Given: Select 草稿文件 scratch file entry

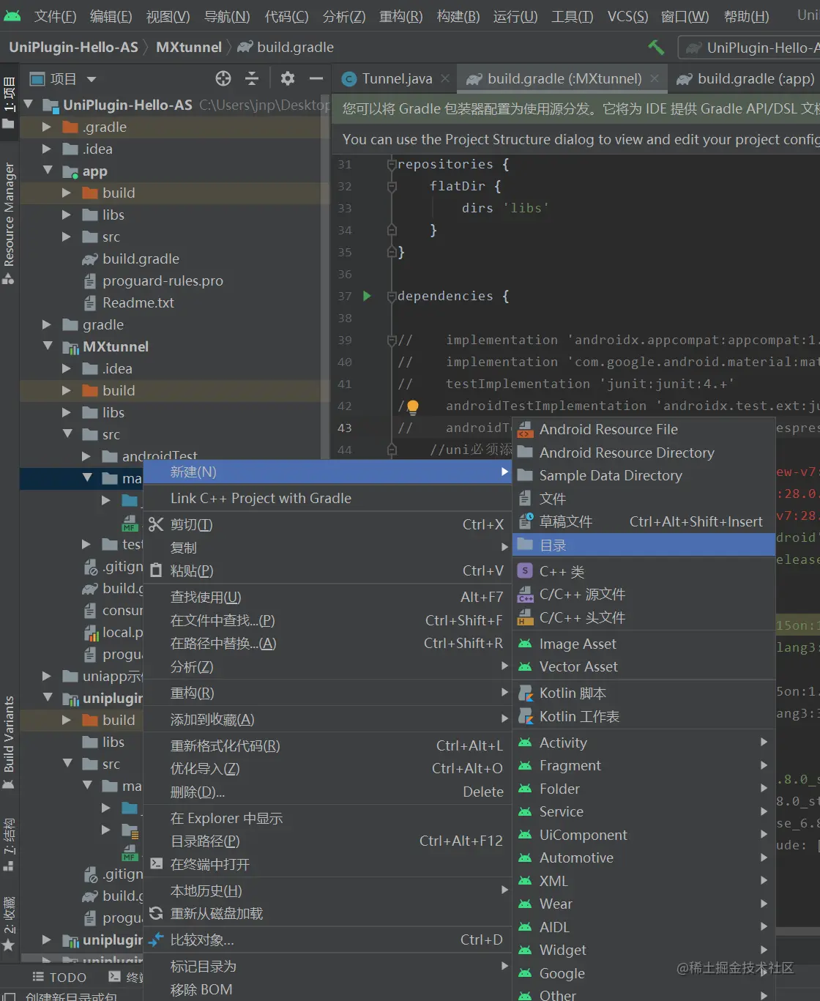Looking at the screenshot, I should (644, 521).
